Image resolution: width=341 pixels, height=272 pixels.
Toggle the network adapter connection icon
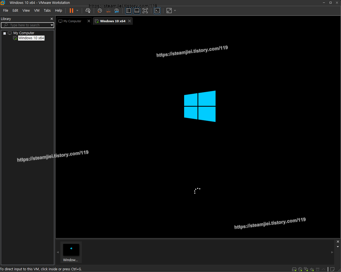tap(306, 269)
